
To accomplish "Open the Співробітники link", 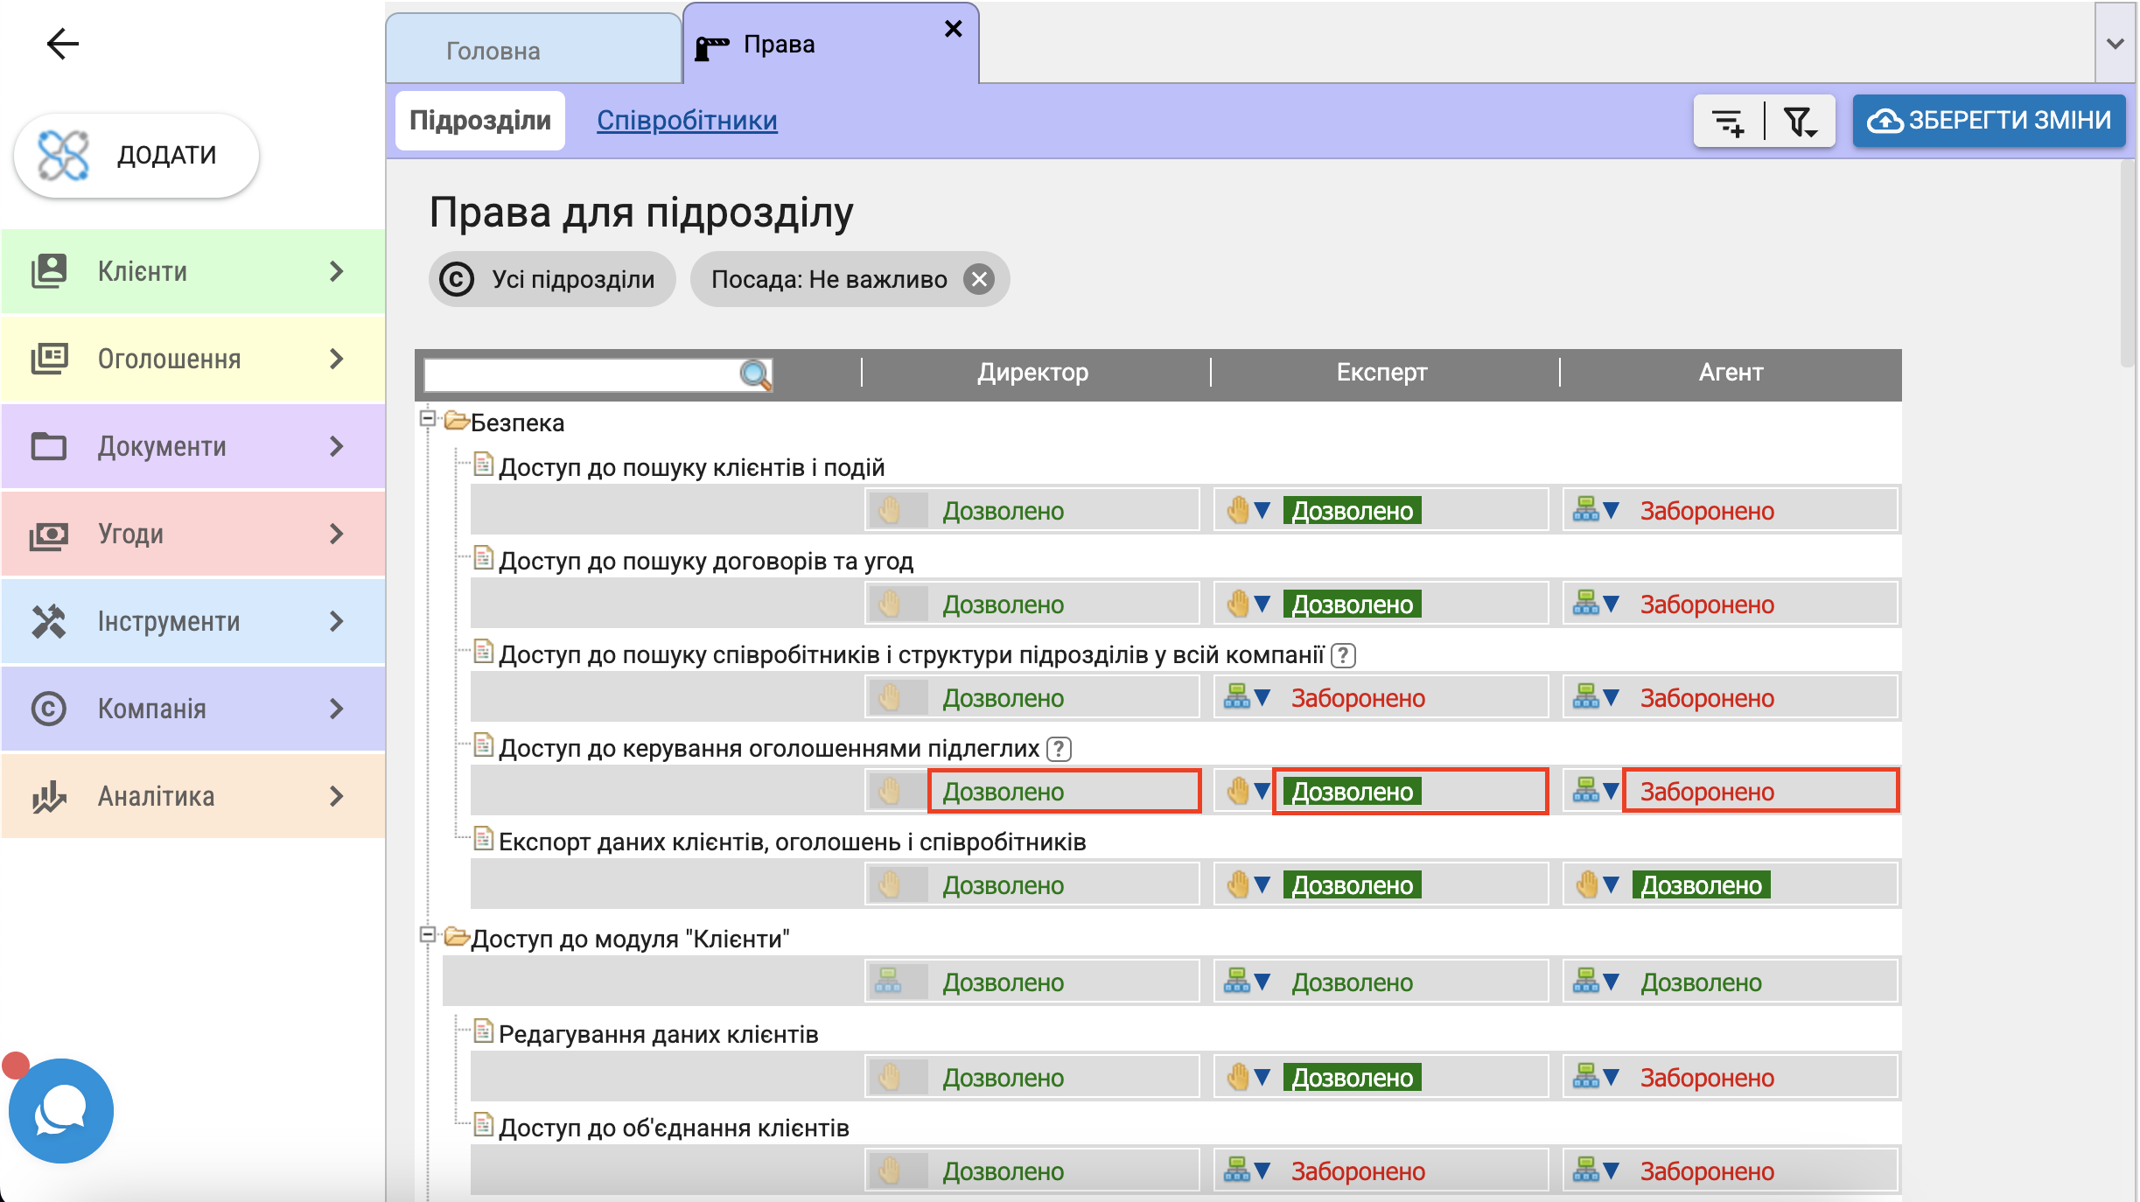I will [687, 121].
